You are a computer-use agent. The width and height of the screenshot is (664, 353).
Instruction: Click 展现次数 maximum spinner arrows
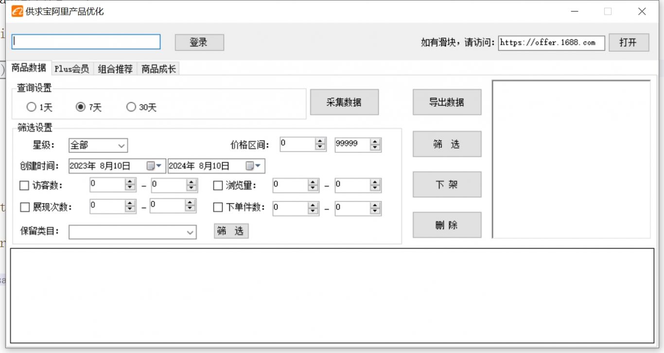191,206
